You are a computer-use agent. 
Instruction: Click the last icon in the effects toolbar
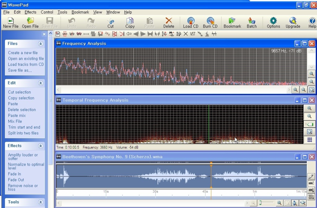tap(214, 34)
